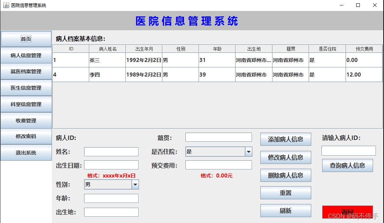Screen dimensions: 384x223
Task: Click the 病人姓名 column header
Action: 108,49
